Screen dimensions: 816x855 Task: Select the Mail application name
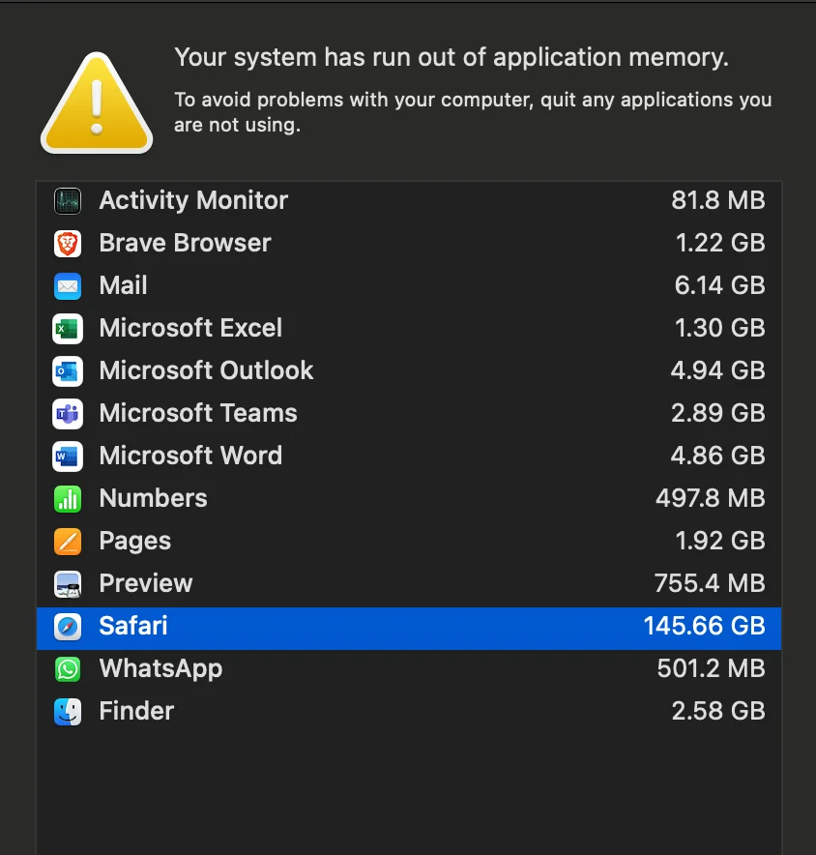click(x=123, y=285)
